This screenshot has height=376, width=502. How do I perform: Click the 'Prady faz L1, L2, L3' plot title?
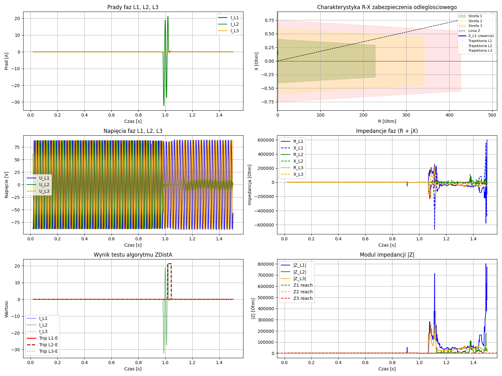coord(133,7)
